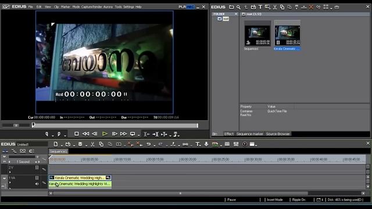Click the Fast Forward button
Viewport: 372px width, 209px height.
click(x=123, y=134)
